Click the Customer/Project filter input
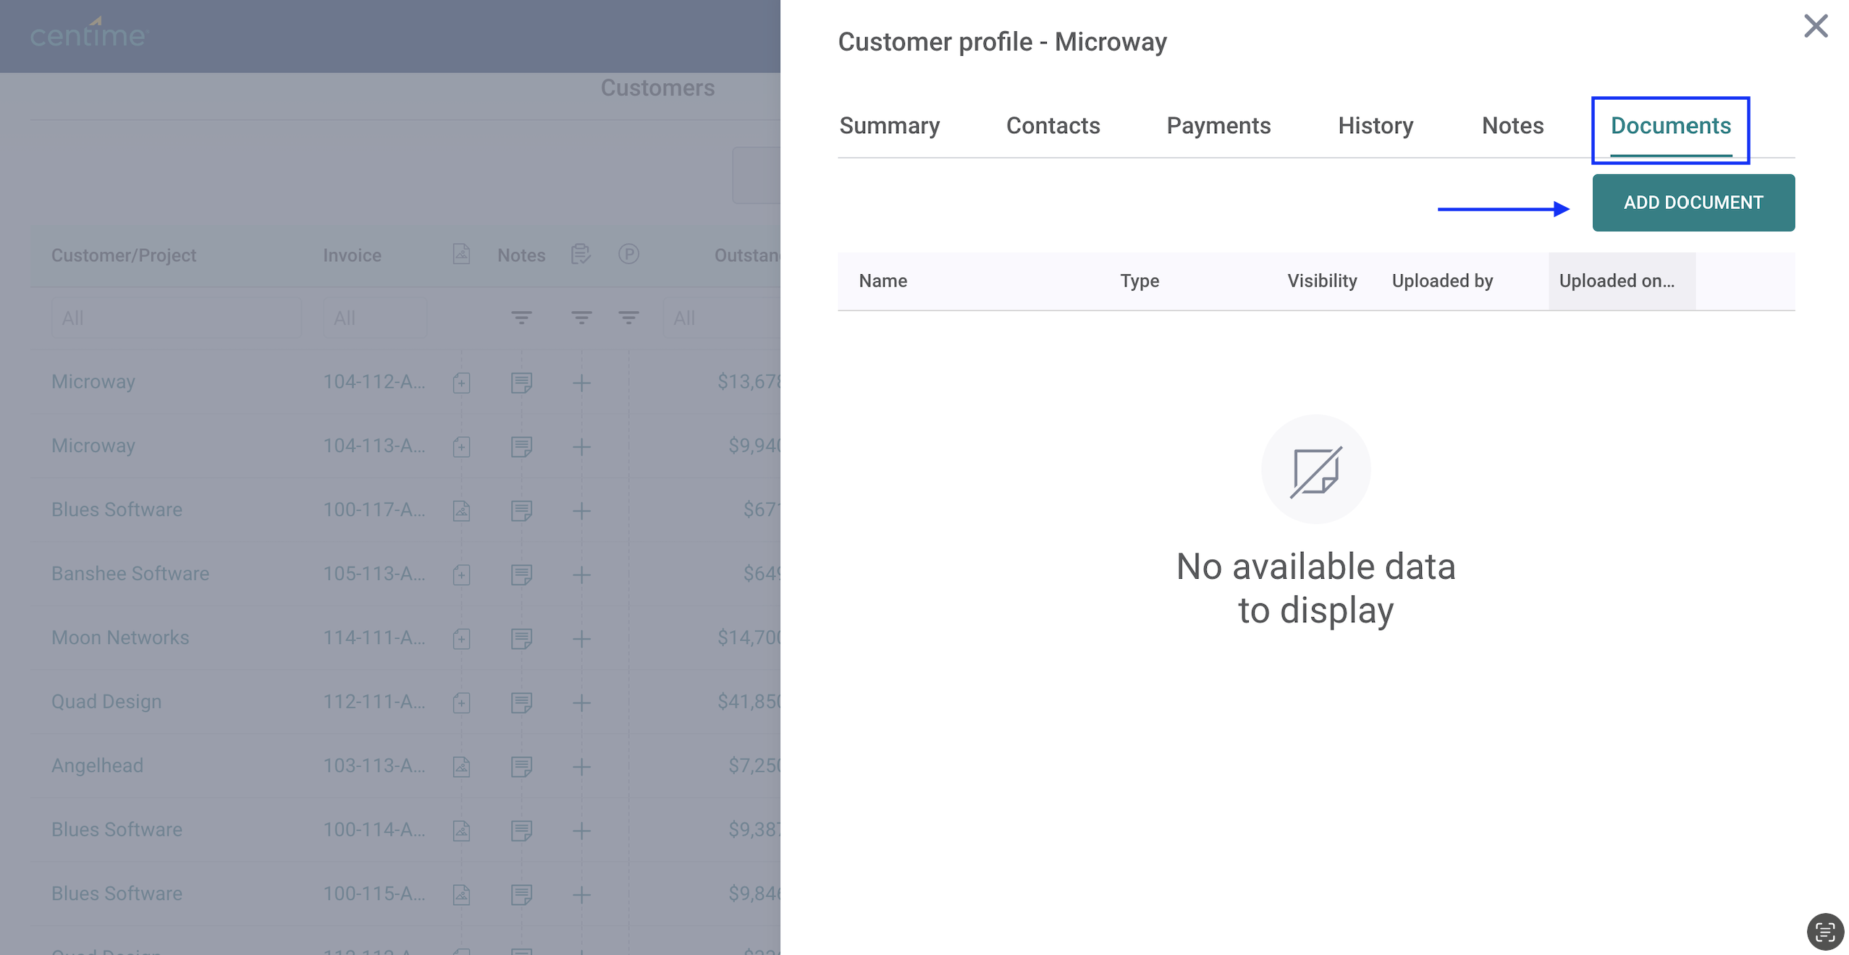The height and width of the screenshot is (955, 1849). [x=176, y=318]
